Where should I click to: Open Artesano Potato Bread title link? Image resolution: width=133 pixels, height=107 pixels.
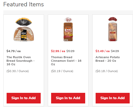pyautogui.click(x=108, y=59)
